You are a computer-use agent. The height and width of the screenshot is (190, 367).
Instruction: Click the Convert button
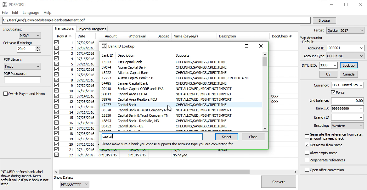[x=279, y=182]
